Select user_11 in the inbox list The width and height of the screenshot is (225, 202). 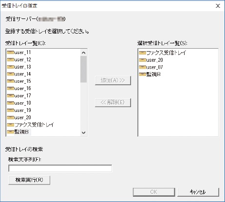click(22, 53)
